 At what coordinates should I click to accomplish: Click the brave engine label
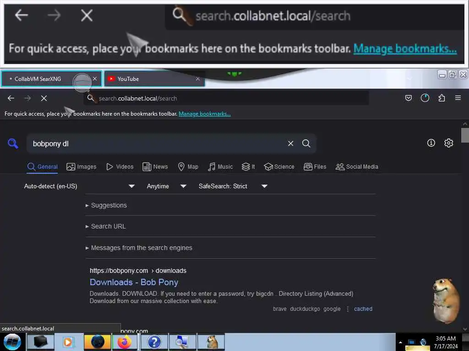tap(280, 309)
